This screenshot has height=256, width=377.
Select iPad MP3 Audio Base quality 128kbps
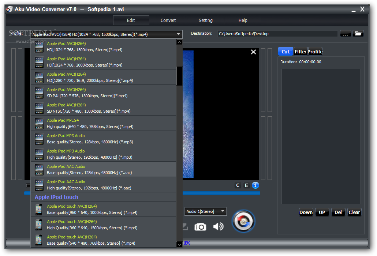tap(103, 139)
